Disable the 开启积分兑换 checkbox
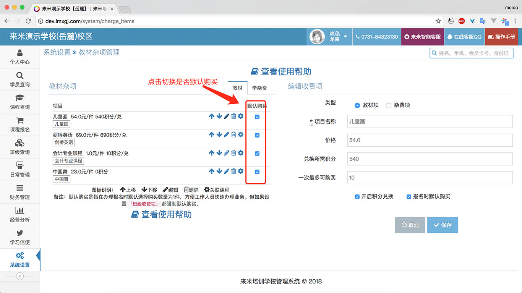 click(x=357, y=197)
